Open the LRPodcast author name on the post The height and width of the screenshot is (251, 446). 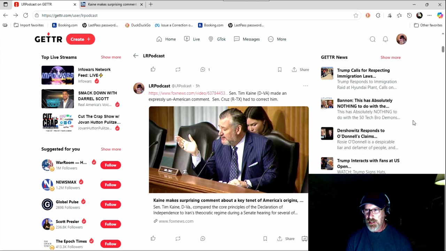(159, 86)
